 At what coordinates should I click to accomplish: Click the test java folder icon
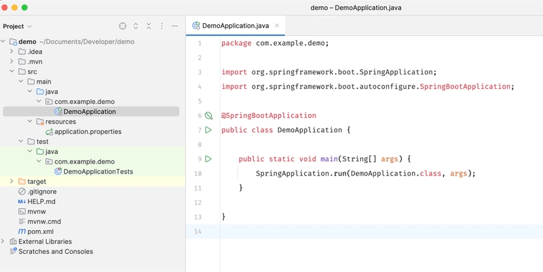(x=40, y=151)
